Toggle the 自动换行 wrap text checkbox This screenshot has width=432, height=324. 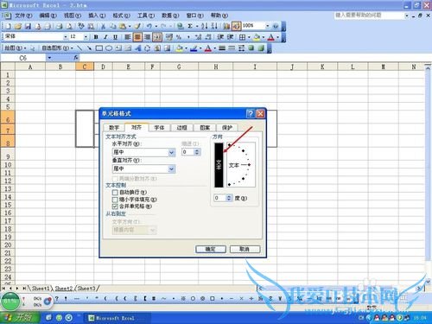[x=115, y=192]
